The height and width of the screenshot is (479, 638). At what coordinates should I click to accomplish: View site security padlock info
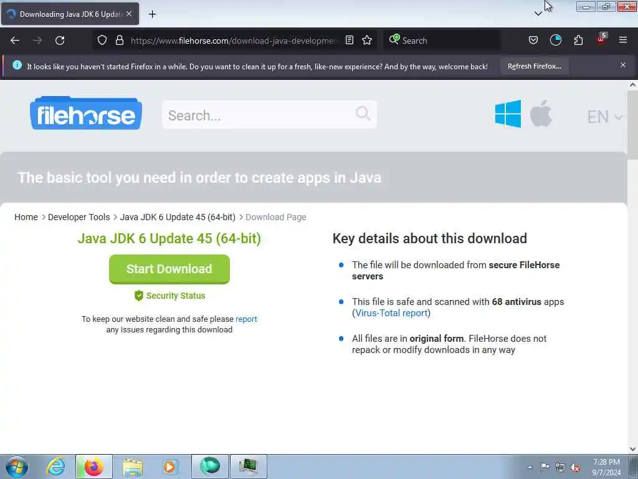click(x=119, y=41)
